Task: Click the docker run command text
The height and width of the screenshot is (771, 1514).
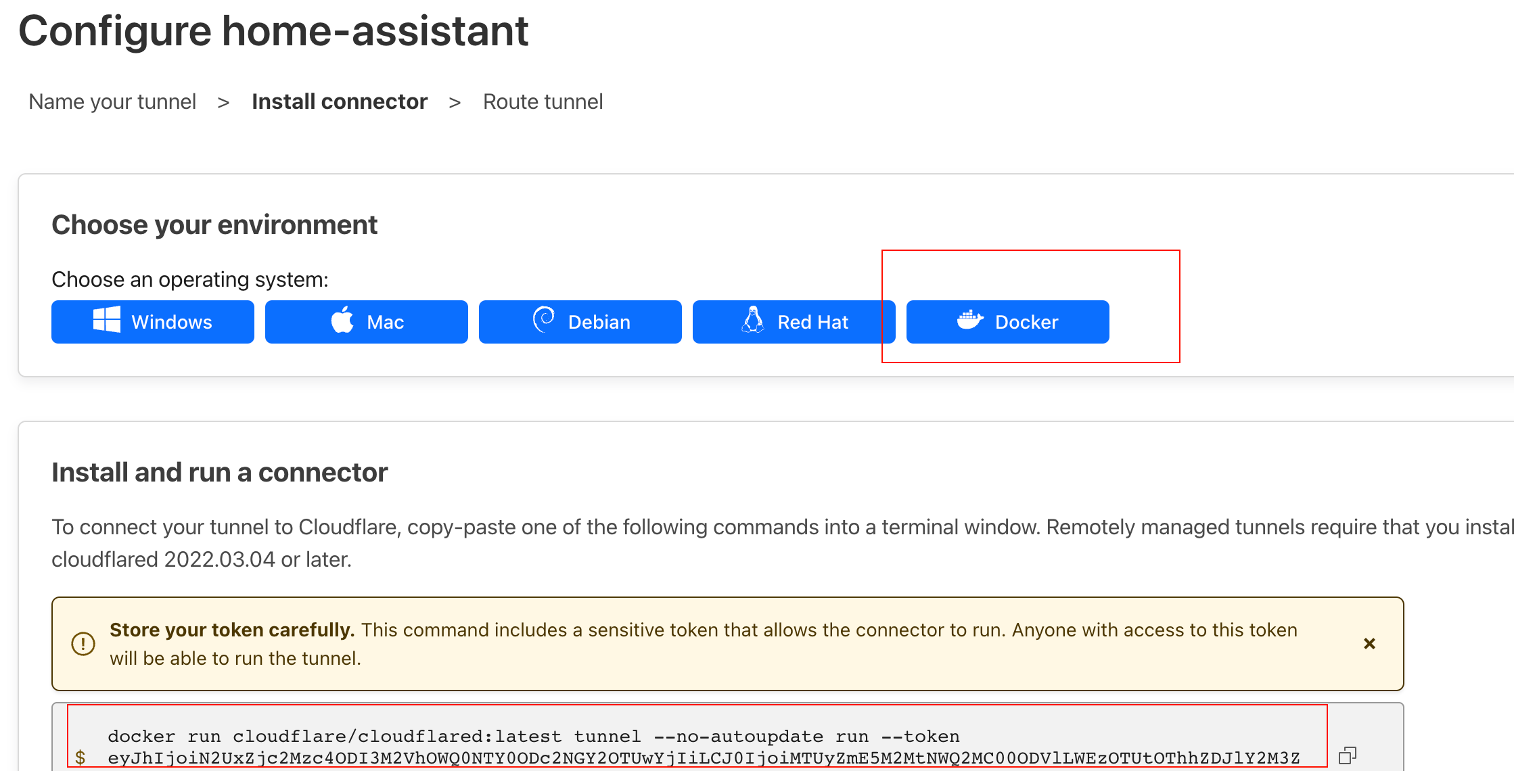Action: point(534,737)
